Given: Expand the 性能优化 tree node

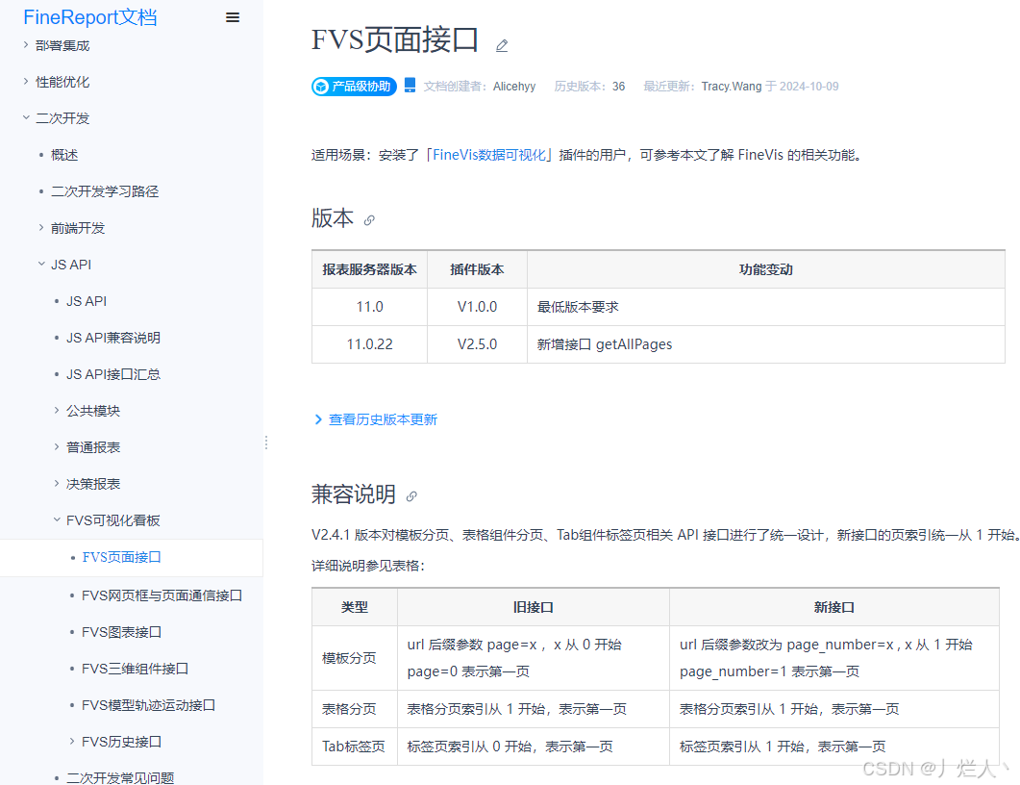Looking at the screenshot, I should click(25, 82).
